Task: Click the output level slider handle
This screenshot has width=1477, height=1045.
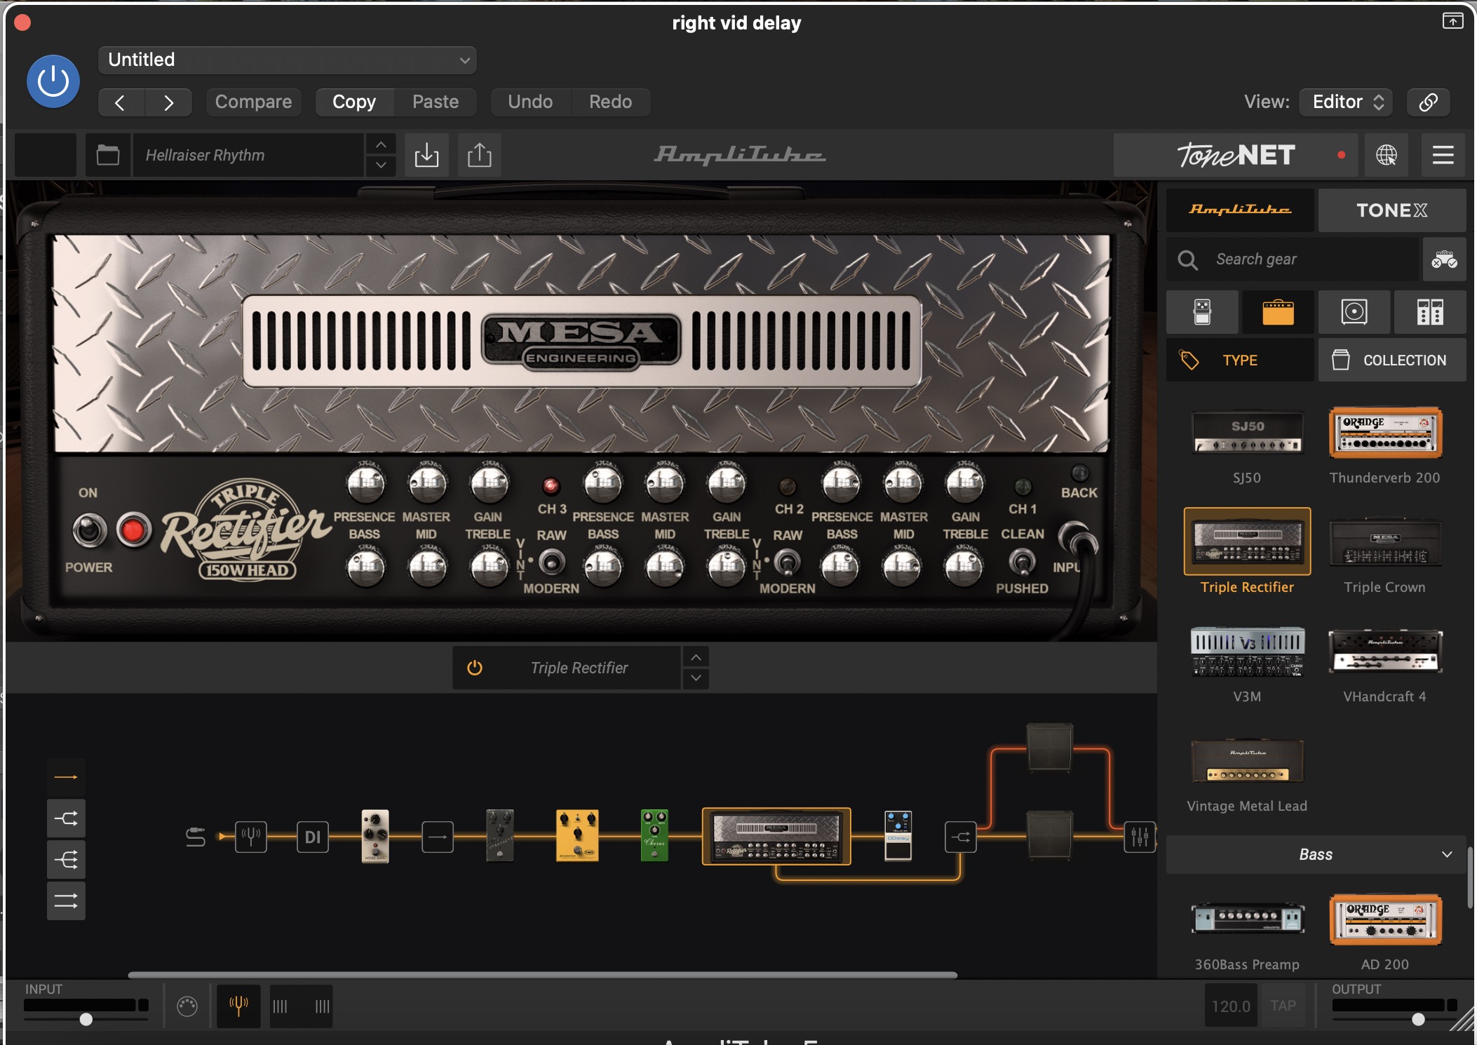Action: [1418, 1019]
